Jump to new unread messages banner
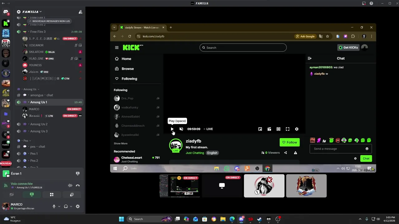 tap(49, 21)
